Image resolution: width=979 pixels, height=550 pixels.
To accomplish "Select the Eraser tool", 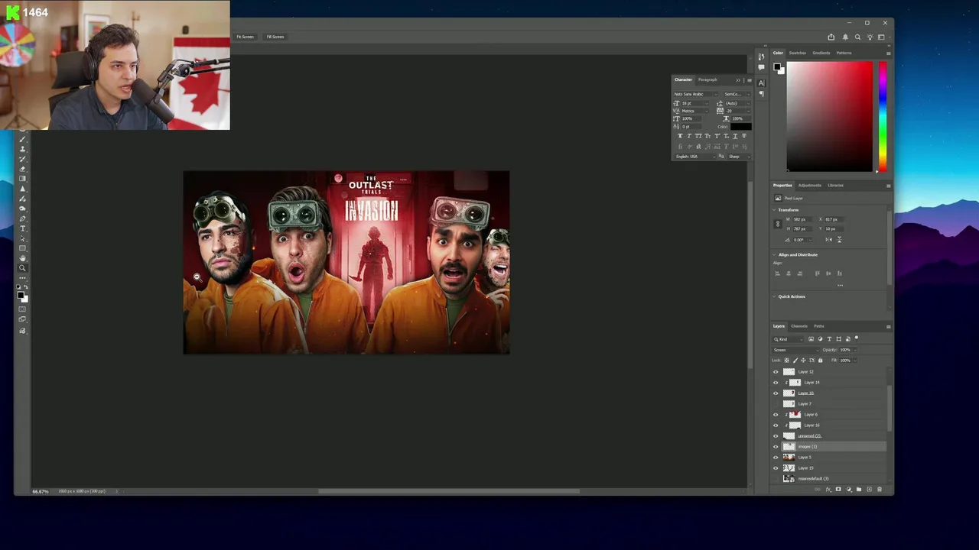I will pos(22,169).
